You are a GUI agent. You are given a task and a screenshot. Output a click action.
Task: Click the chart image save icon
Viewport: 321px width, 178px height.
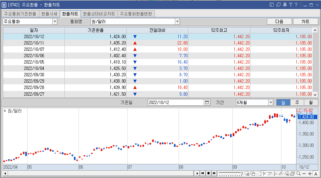(292, 174)
